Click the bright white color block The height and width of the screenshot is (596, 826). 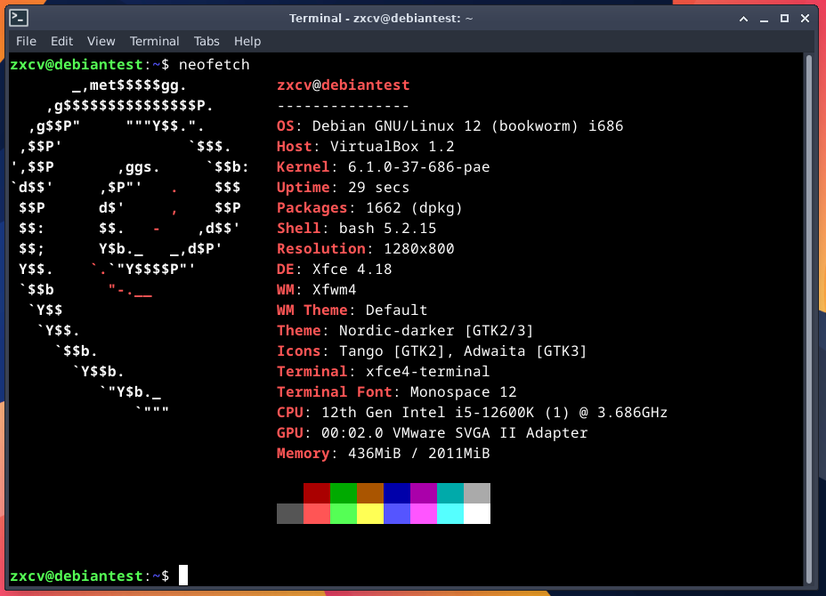[x=477, y=513]
